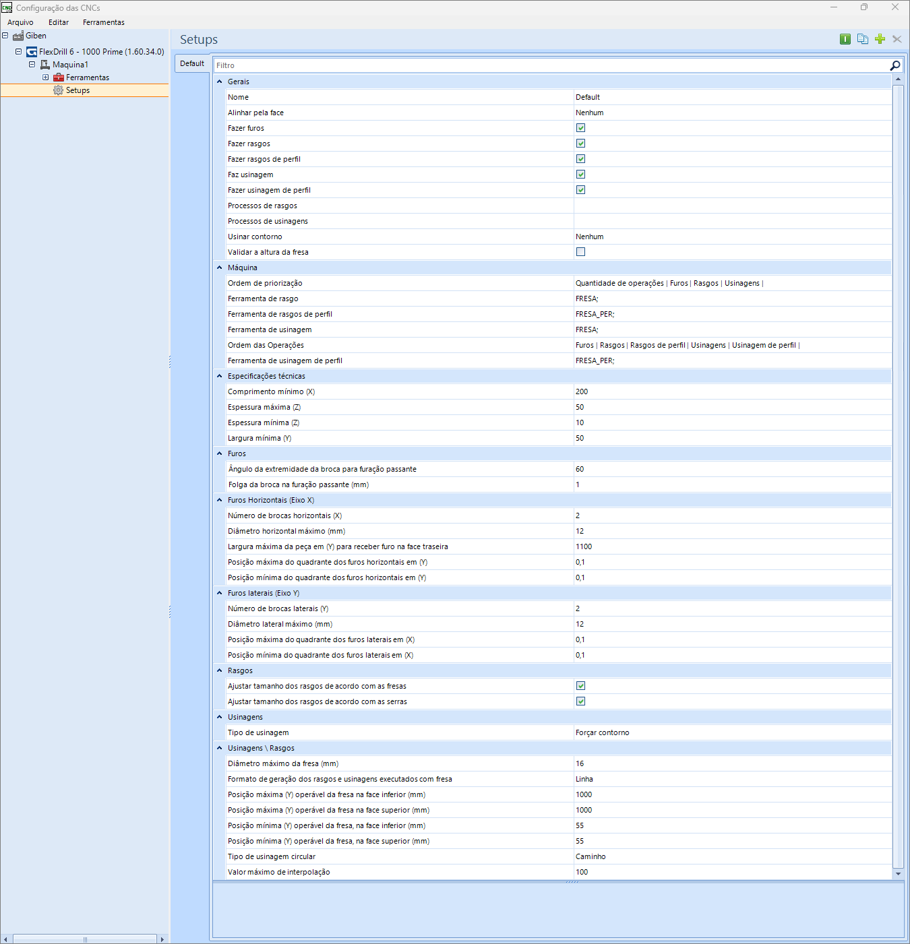Screen dimensions: 910x944
Task: Add a new setup with the green plus
Action: pos(880,39)
